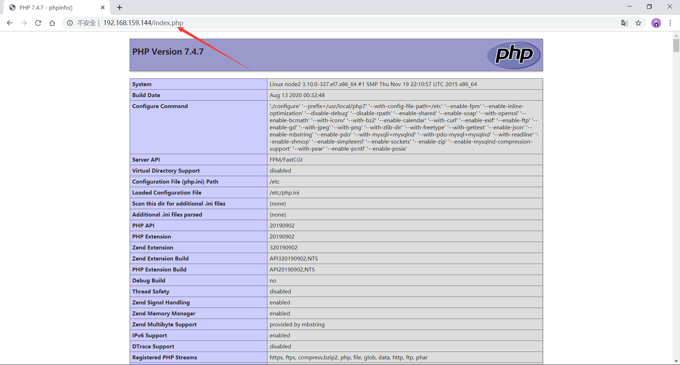Open the browser home page
The width and height of the screenshot is (680, 365).
point(52,23)
